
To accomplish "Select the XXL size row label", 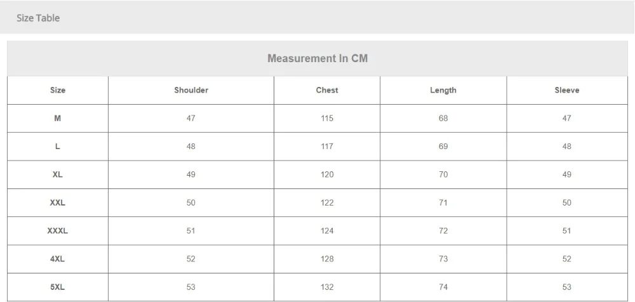I will point(58,202).
